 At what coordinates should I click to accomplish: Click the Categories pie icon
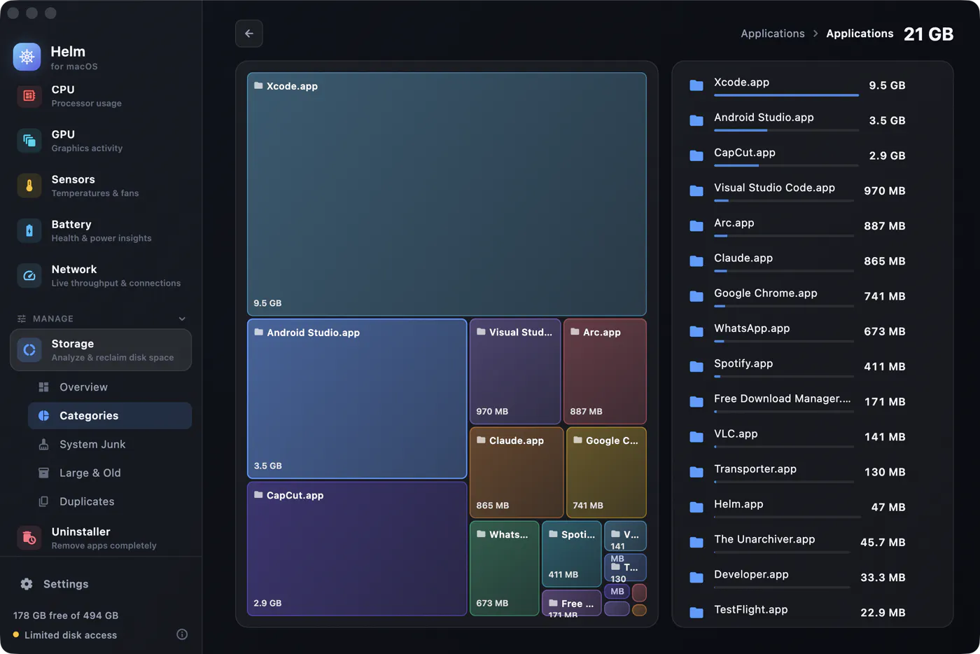coord(43,416)
